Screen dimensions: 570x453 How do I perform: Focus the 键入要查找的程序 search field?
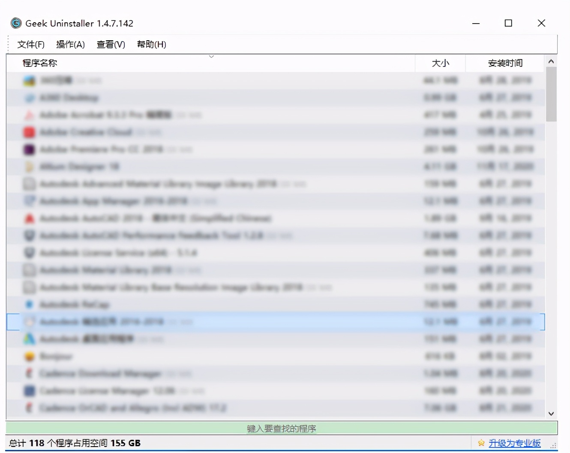(282, 428)
